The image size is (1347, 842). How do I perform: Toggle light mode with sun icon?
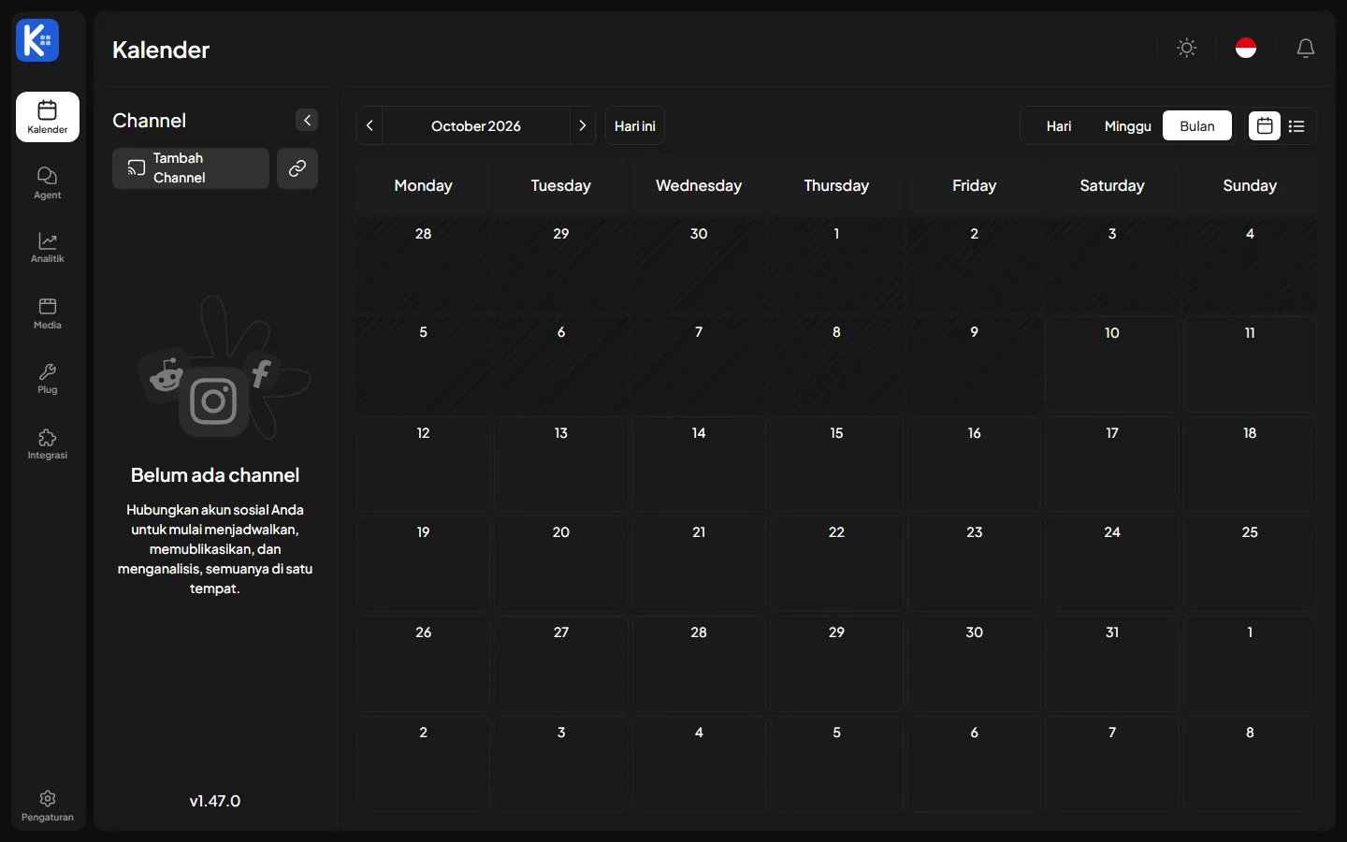(1187, 48)
